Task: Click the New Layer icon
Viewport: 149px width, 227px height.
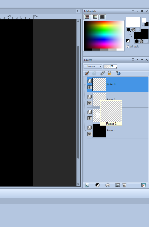Action: (87, 185)
